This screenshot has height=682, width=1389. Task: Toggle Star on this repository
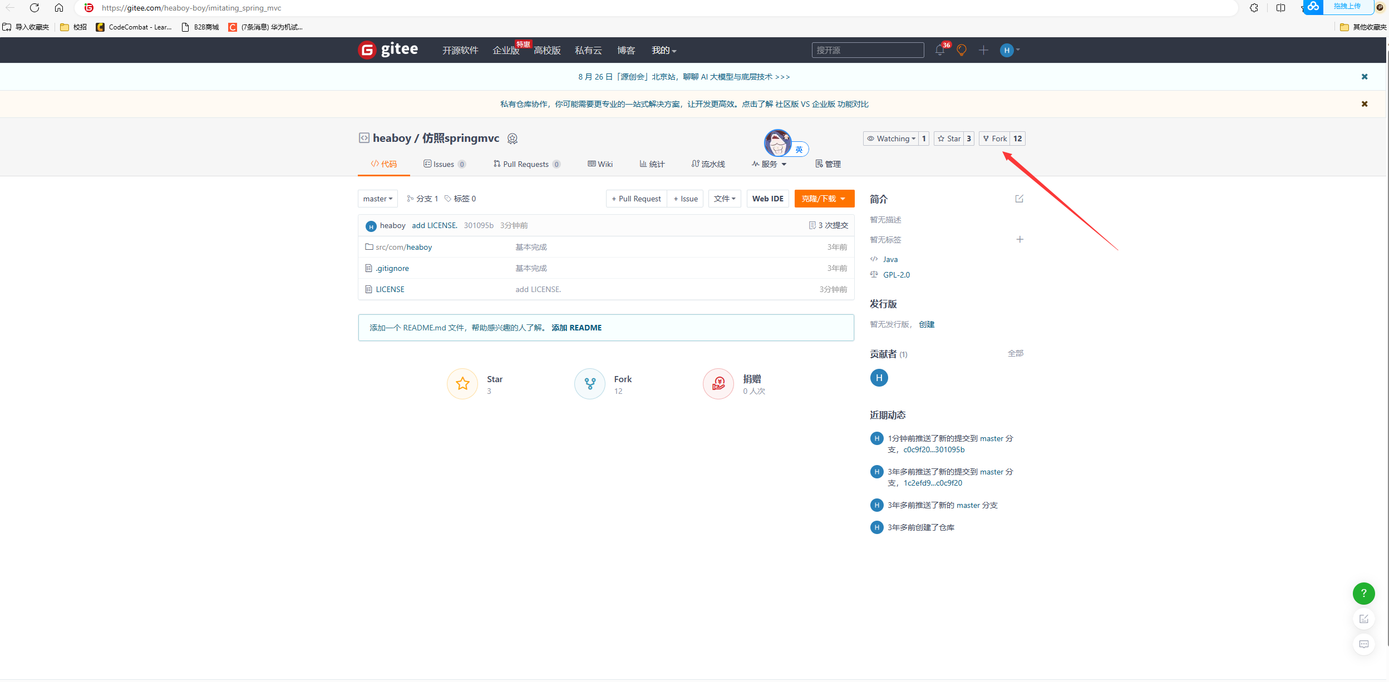coord(949,139)
